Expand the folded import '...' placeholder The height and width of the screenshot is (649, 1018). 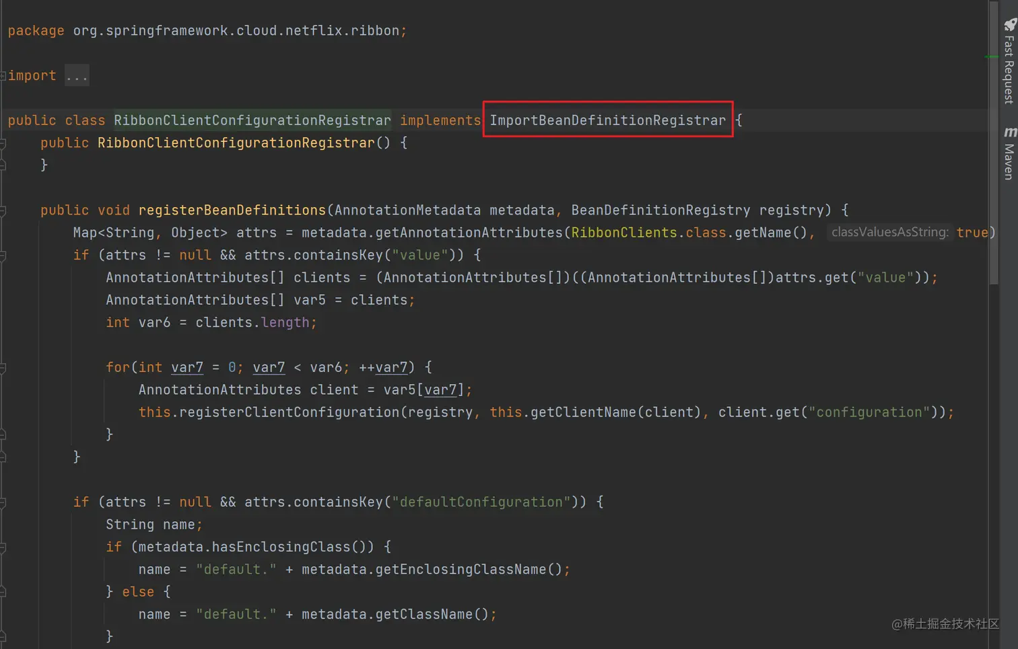pyautogui.click(x=77, y=75)
